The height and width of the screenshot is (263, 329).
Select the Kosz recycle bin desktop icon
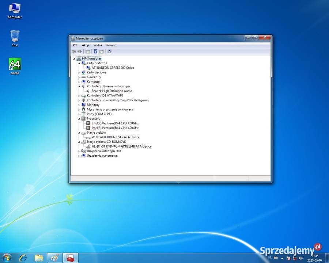click(15, 36)
